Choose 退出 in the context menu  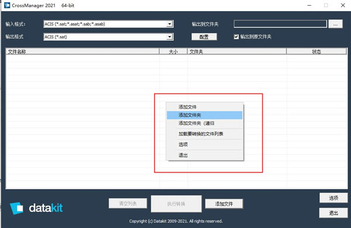[205, 155]
